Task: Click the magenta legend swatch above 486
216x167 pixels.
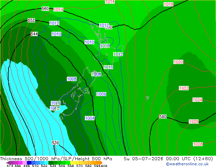Action: pyautogui.click(x=20, y=163)
